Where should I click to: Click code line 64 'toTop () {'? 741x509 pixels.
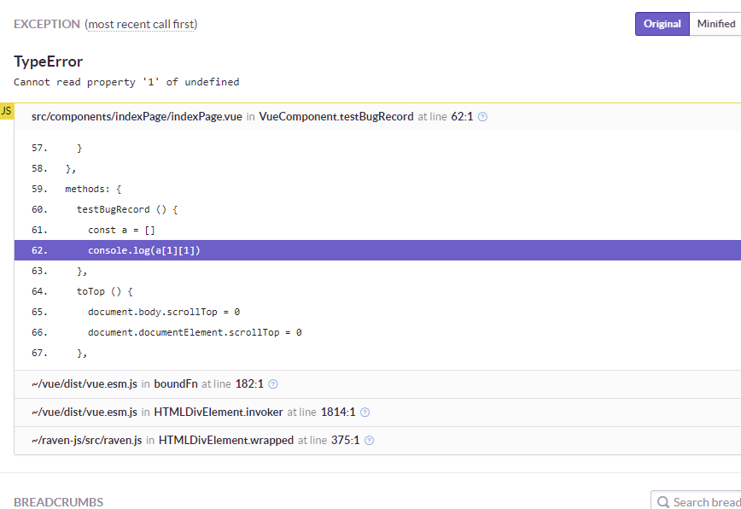[x=104, y=291]
